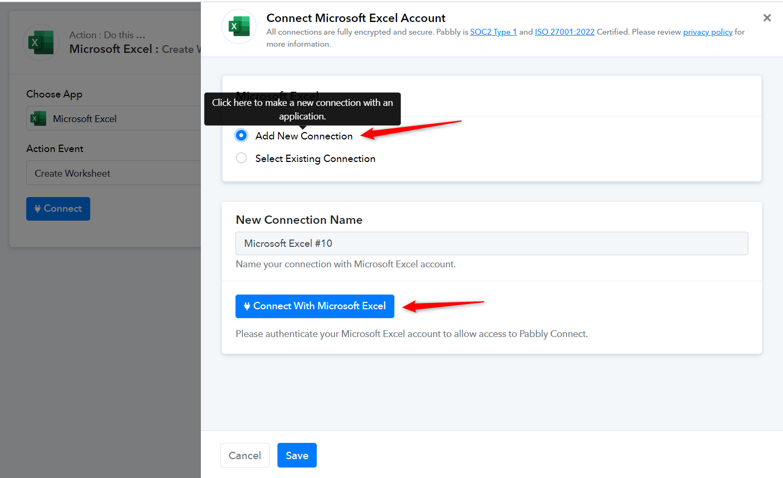Click the Excel icon in the Action step header

(41, 42)
